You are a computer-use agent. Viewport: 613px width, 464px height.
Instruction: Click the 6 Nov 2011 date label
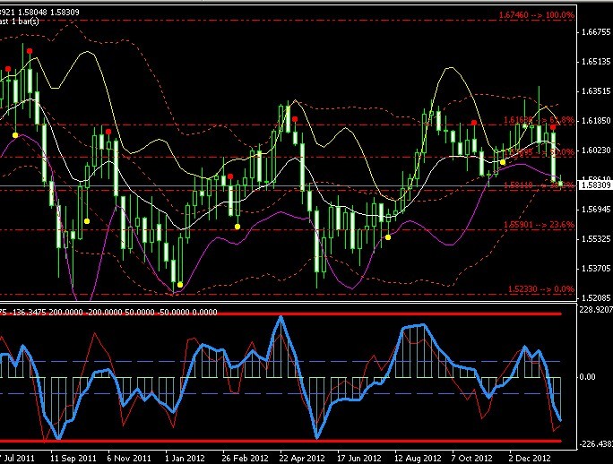(x=129, y=458)
